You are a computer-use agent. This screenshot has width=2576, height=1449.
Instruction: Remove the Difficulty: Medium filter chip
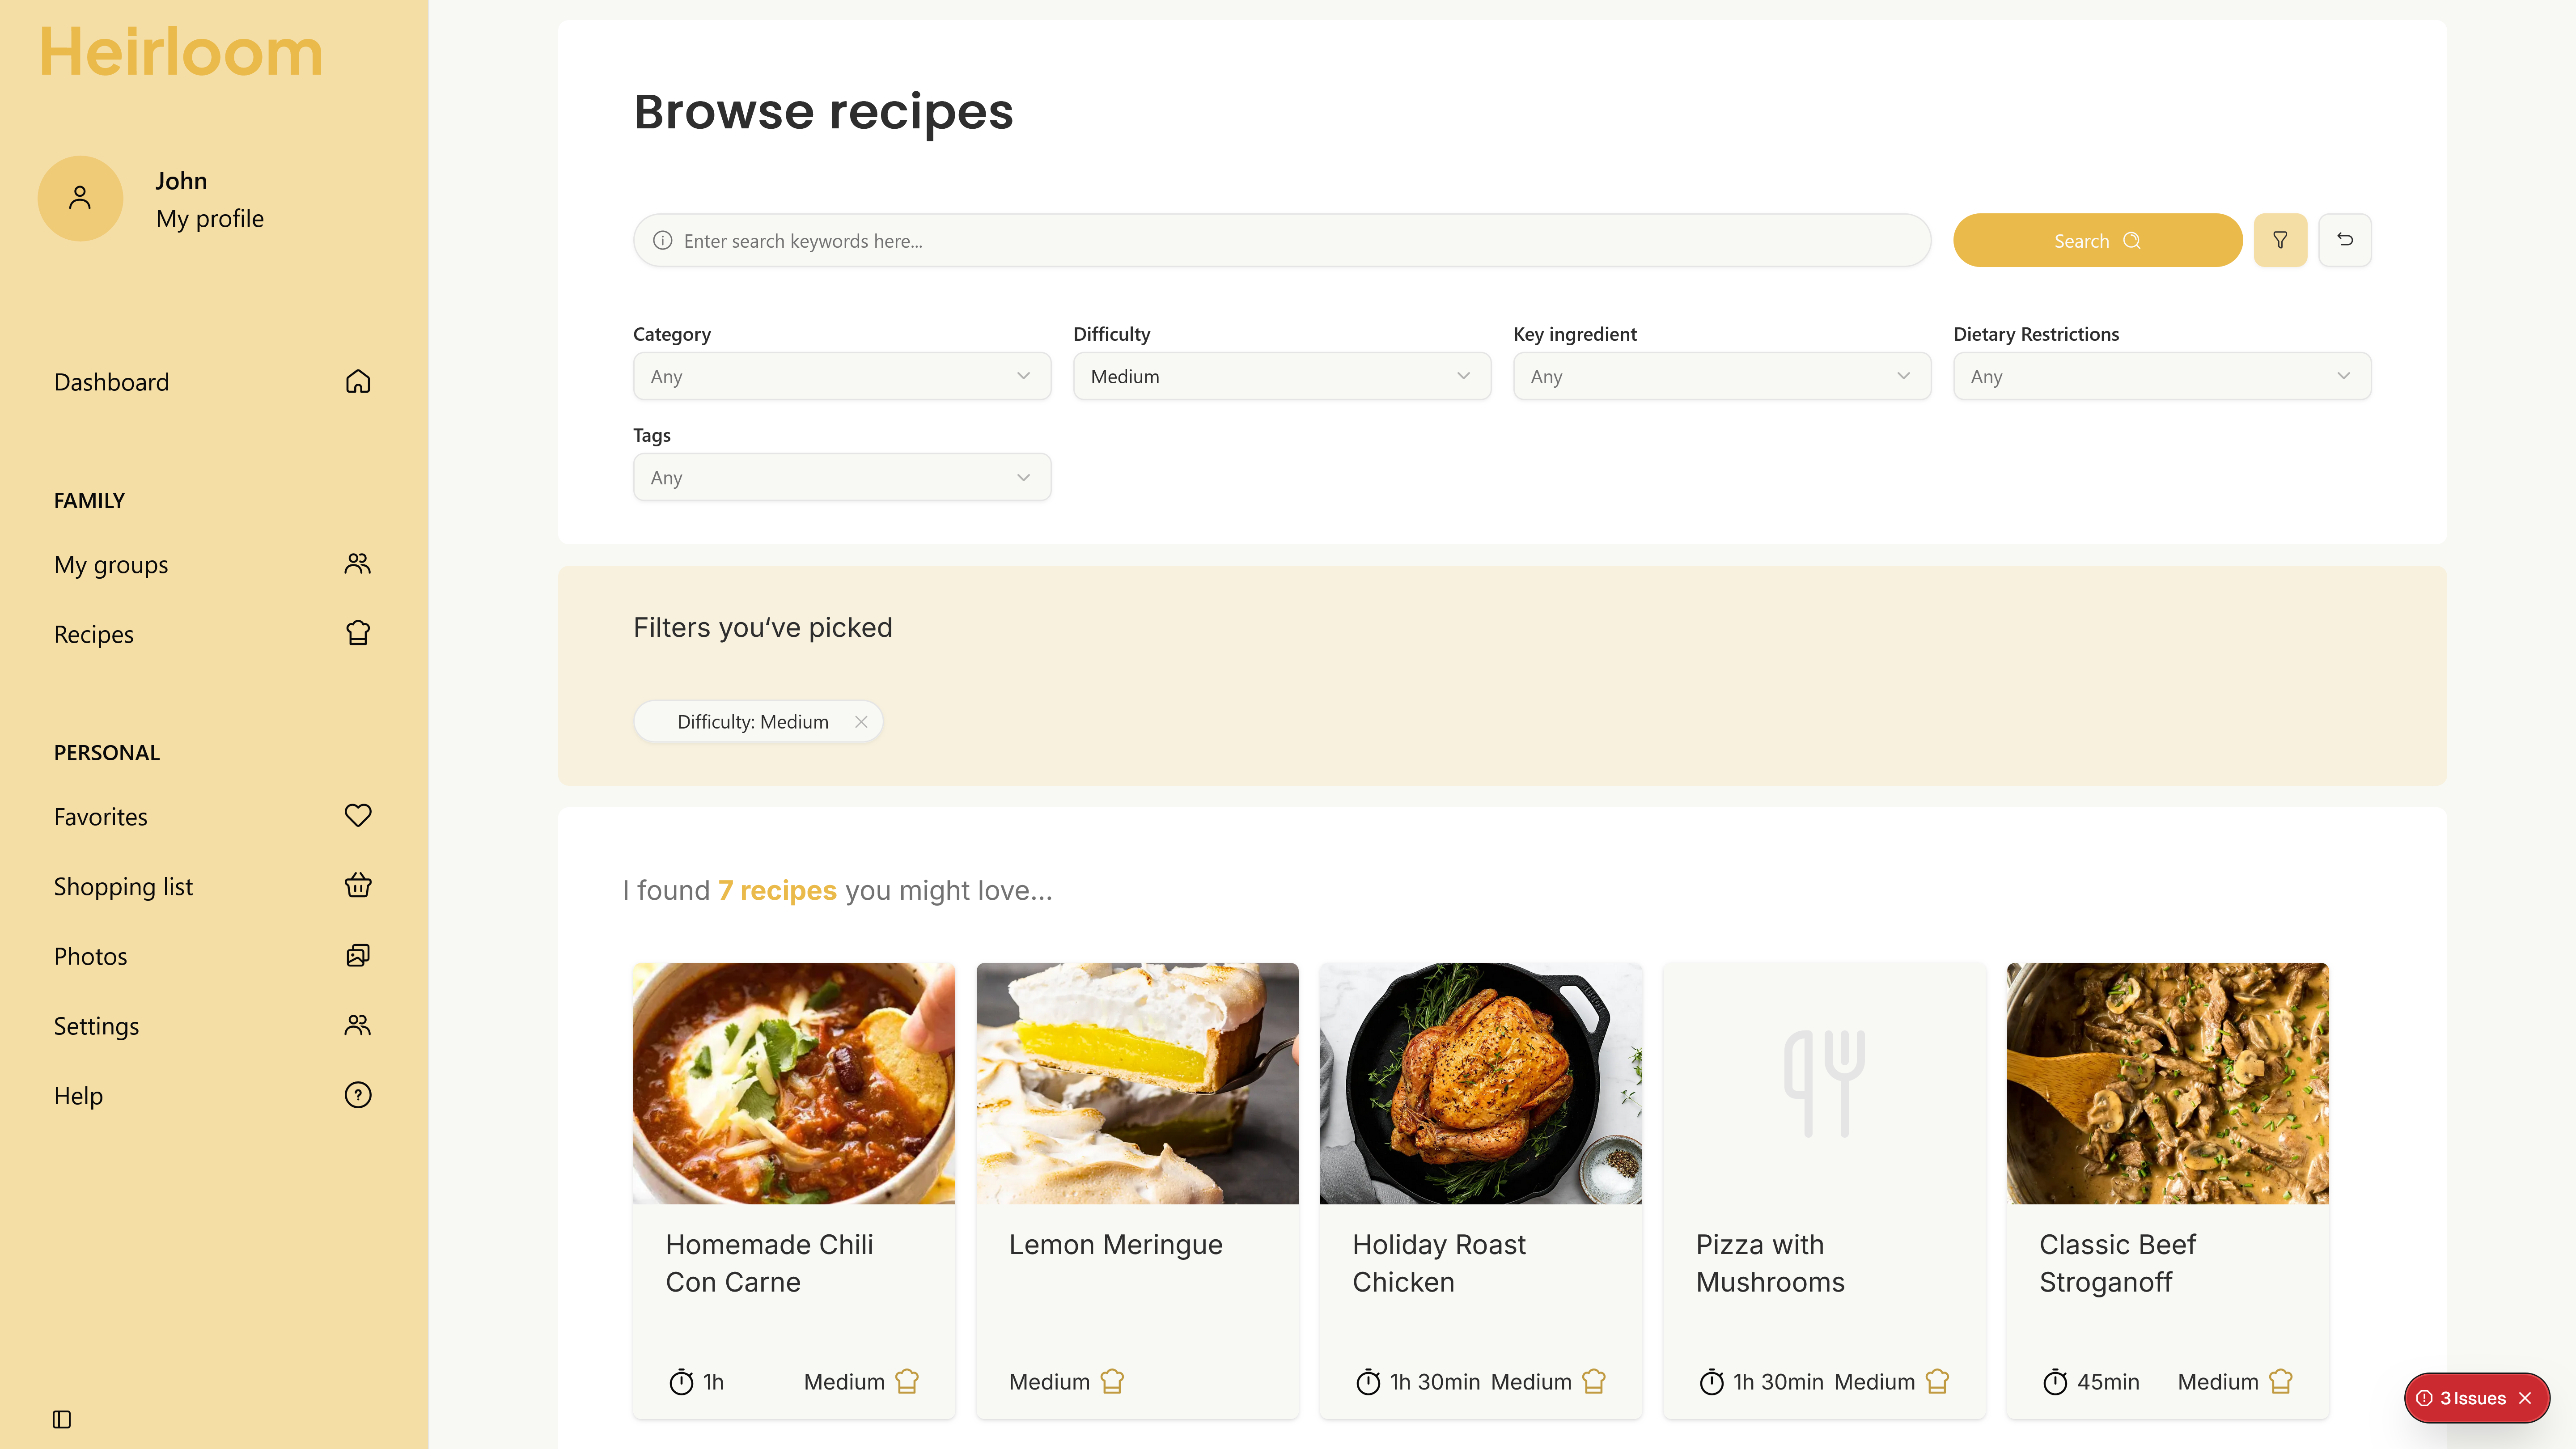tap(861, 721)
